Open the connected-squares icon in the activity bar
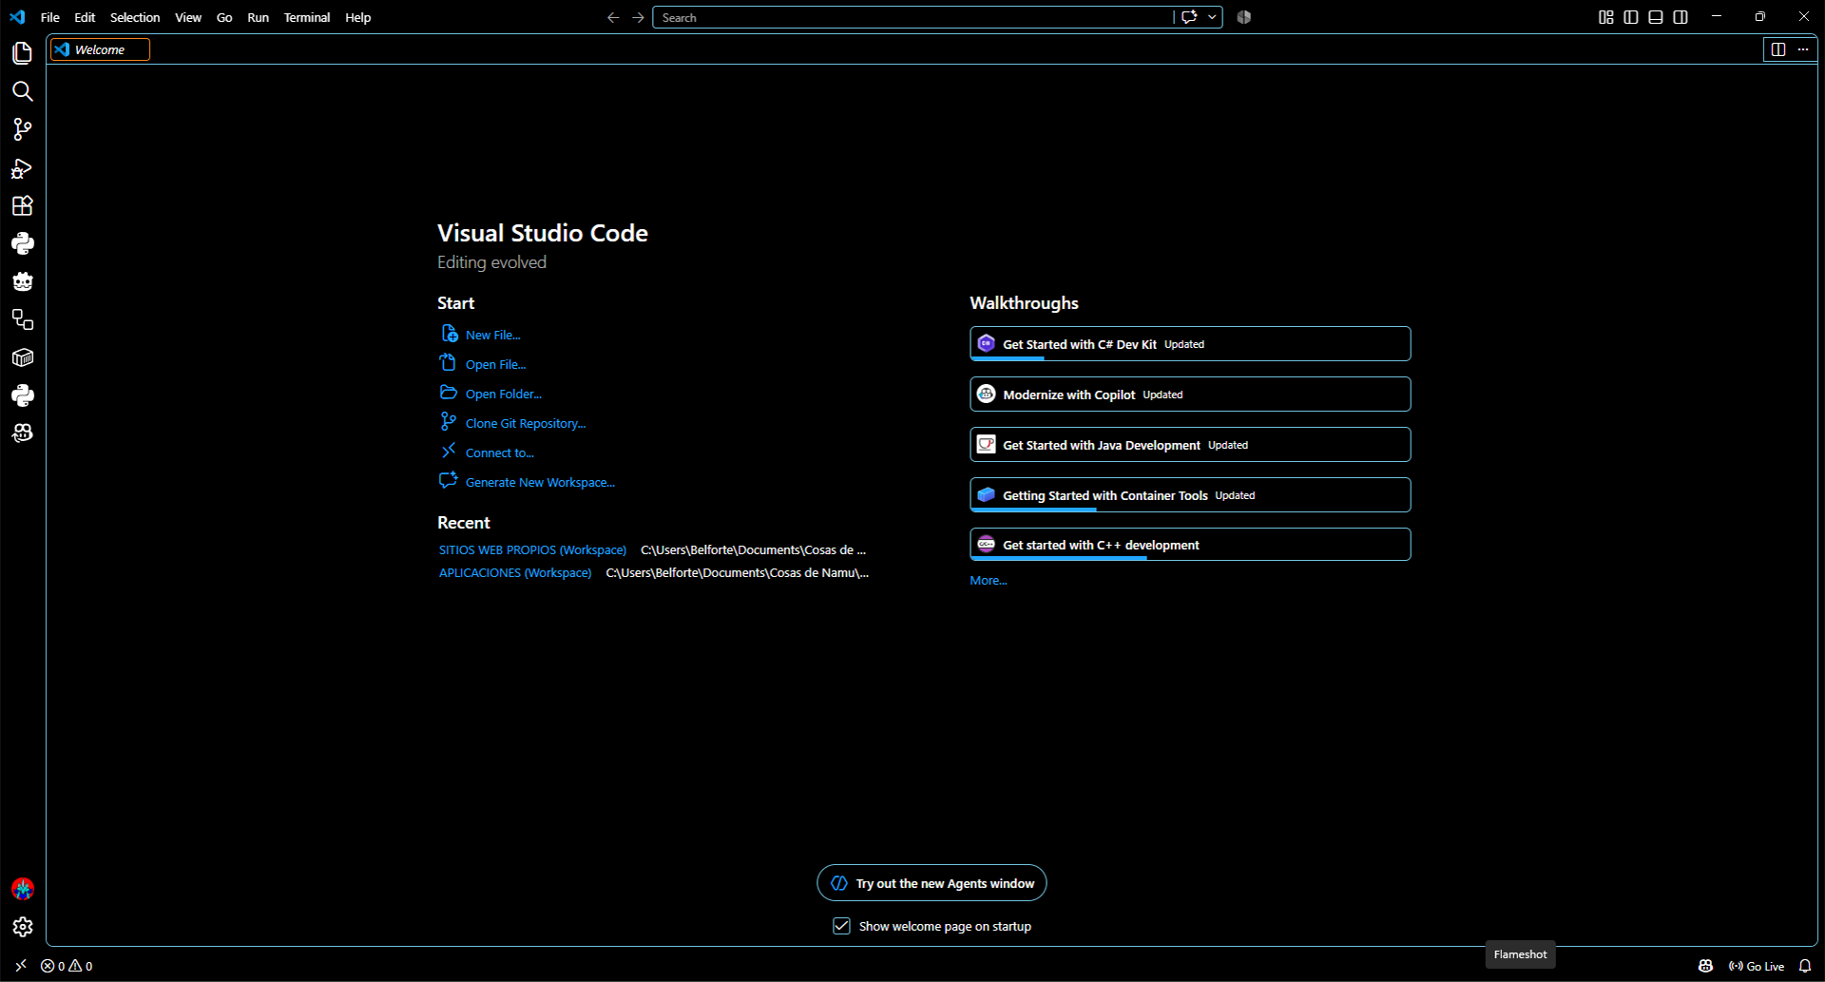This screenshot has height=982, width=1825. (23, 320)
